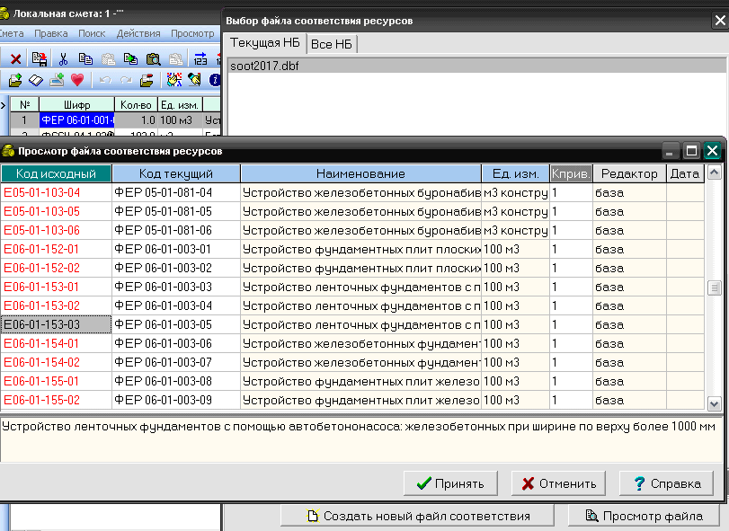This screenshot has height=531, width=729.
Task: Click the copy documents icon
Action: pyautogui.click(x=85, y=59)
